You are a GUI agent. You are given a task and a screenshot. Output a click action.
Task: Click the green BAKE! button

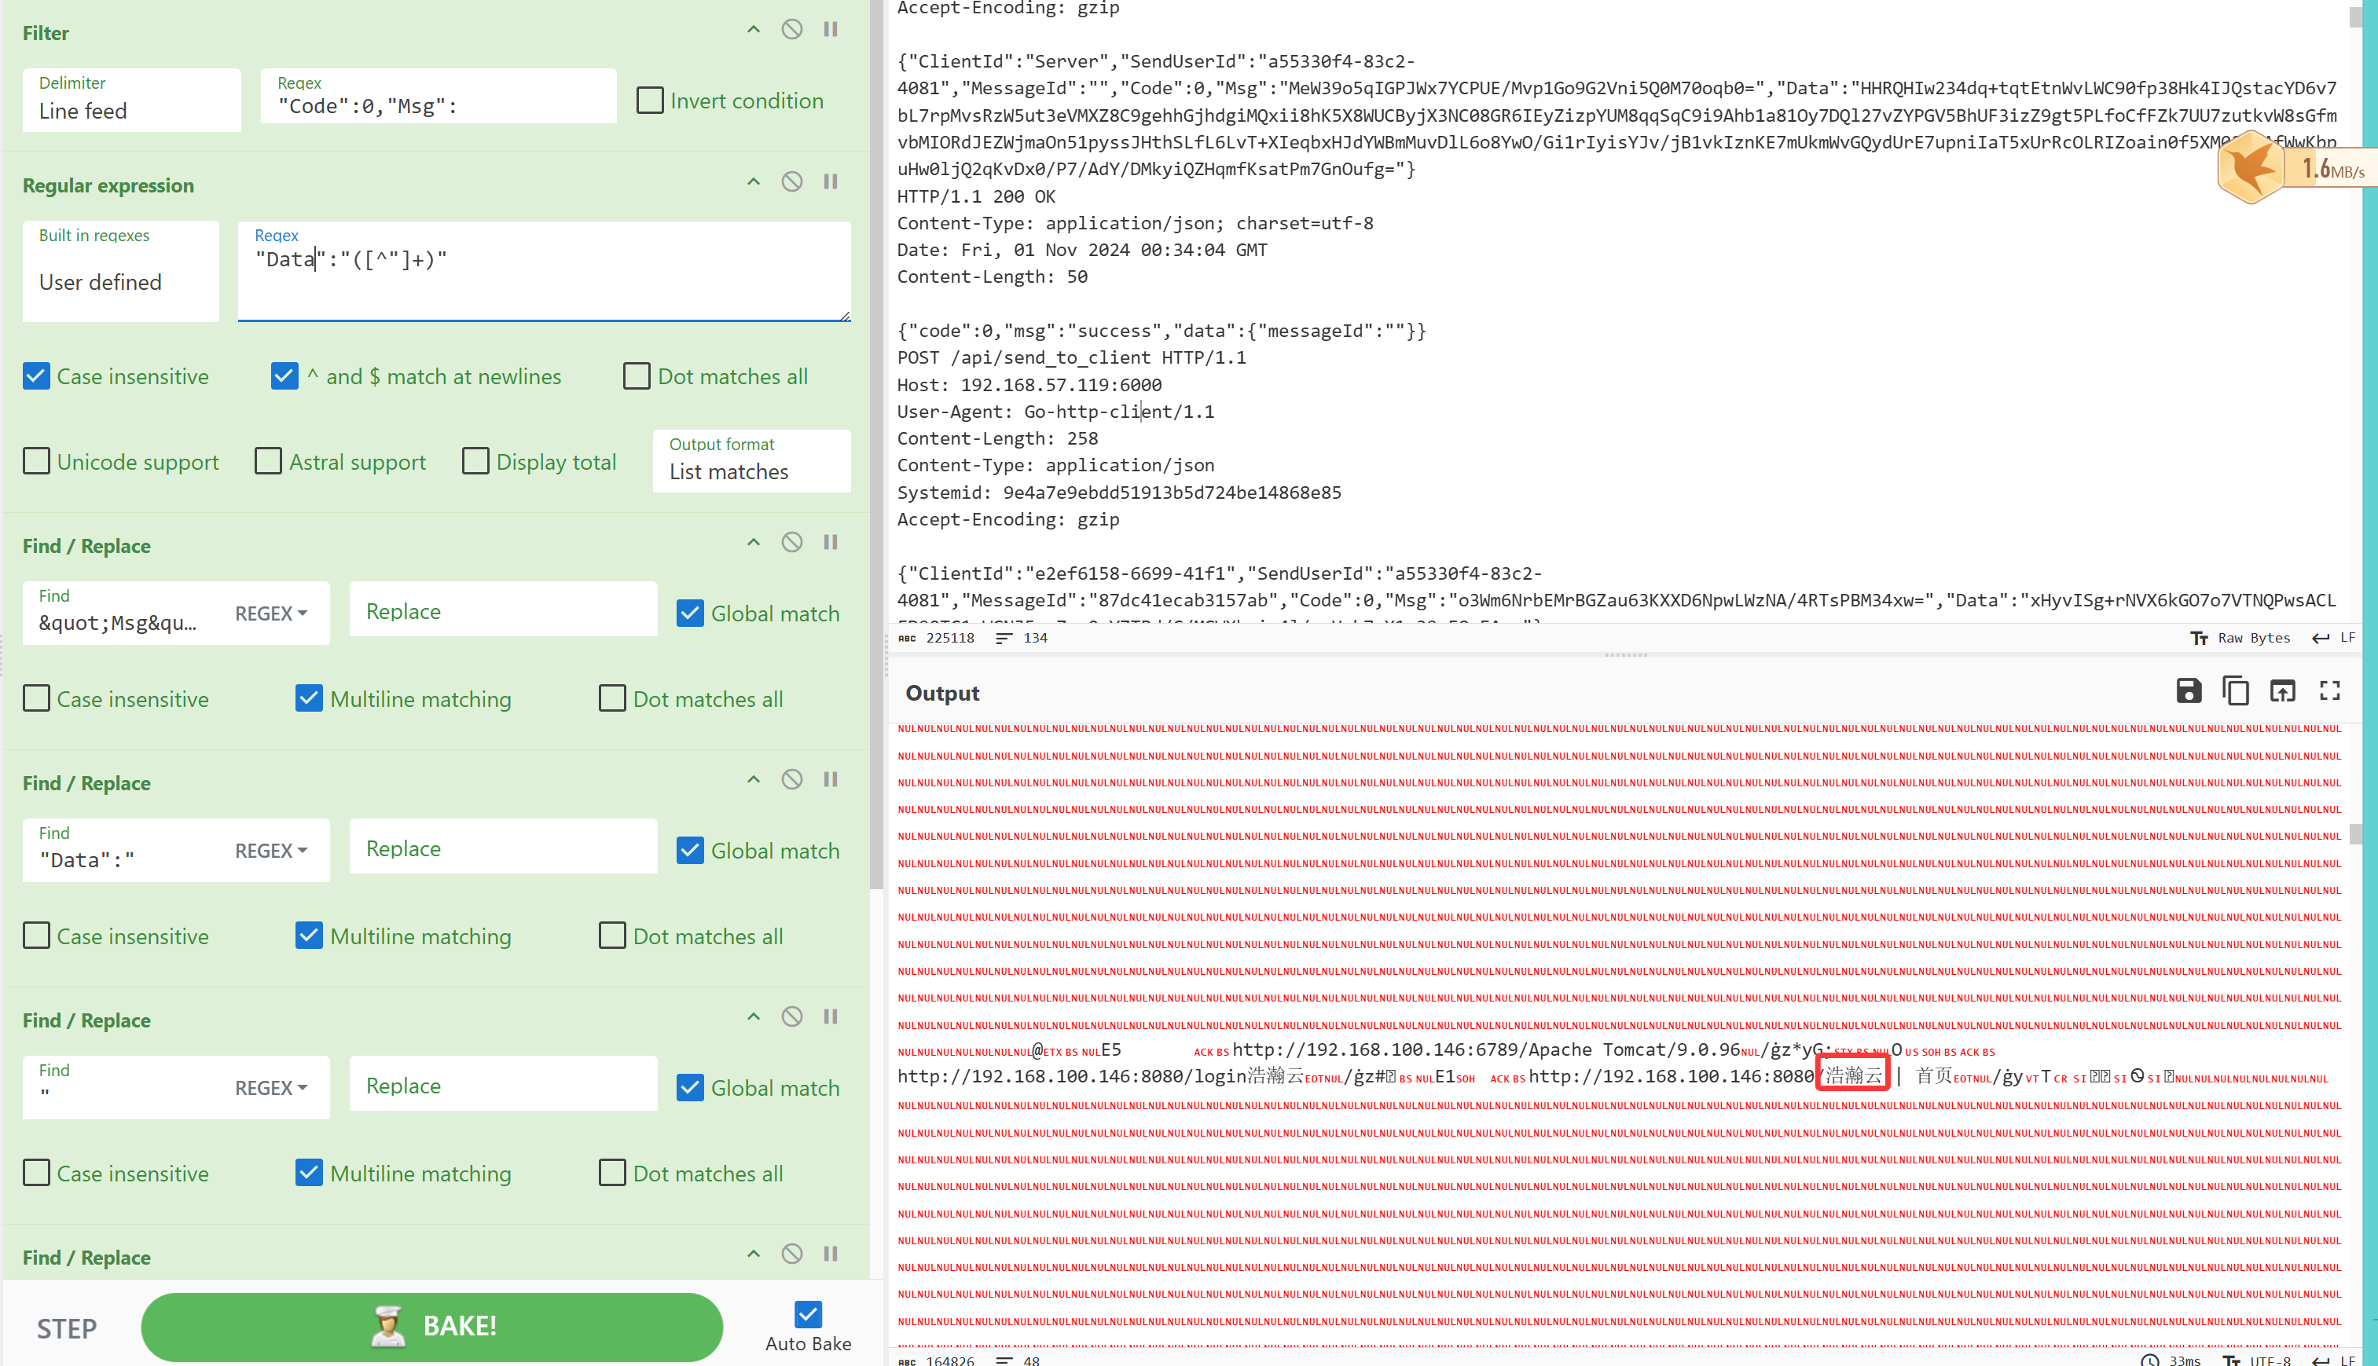pyautogui.click(x=431, y=1326)
